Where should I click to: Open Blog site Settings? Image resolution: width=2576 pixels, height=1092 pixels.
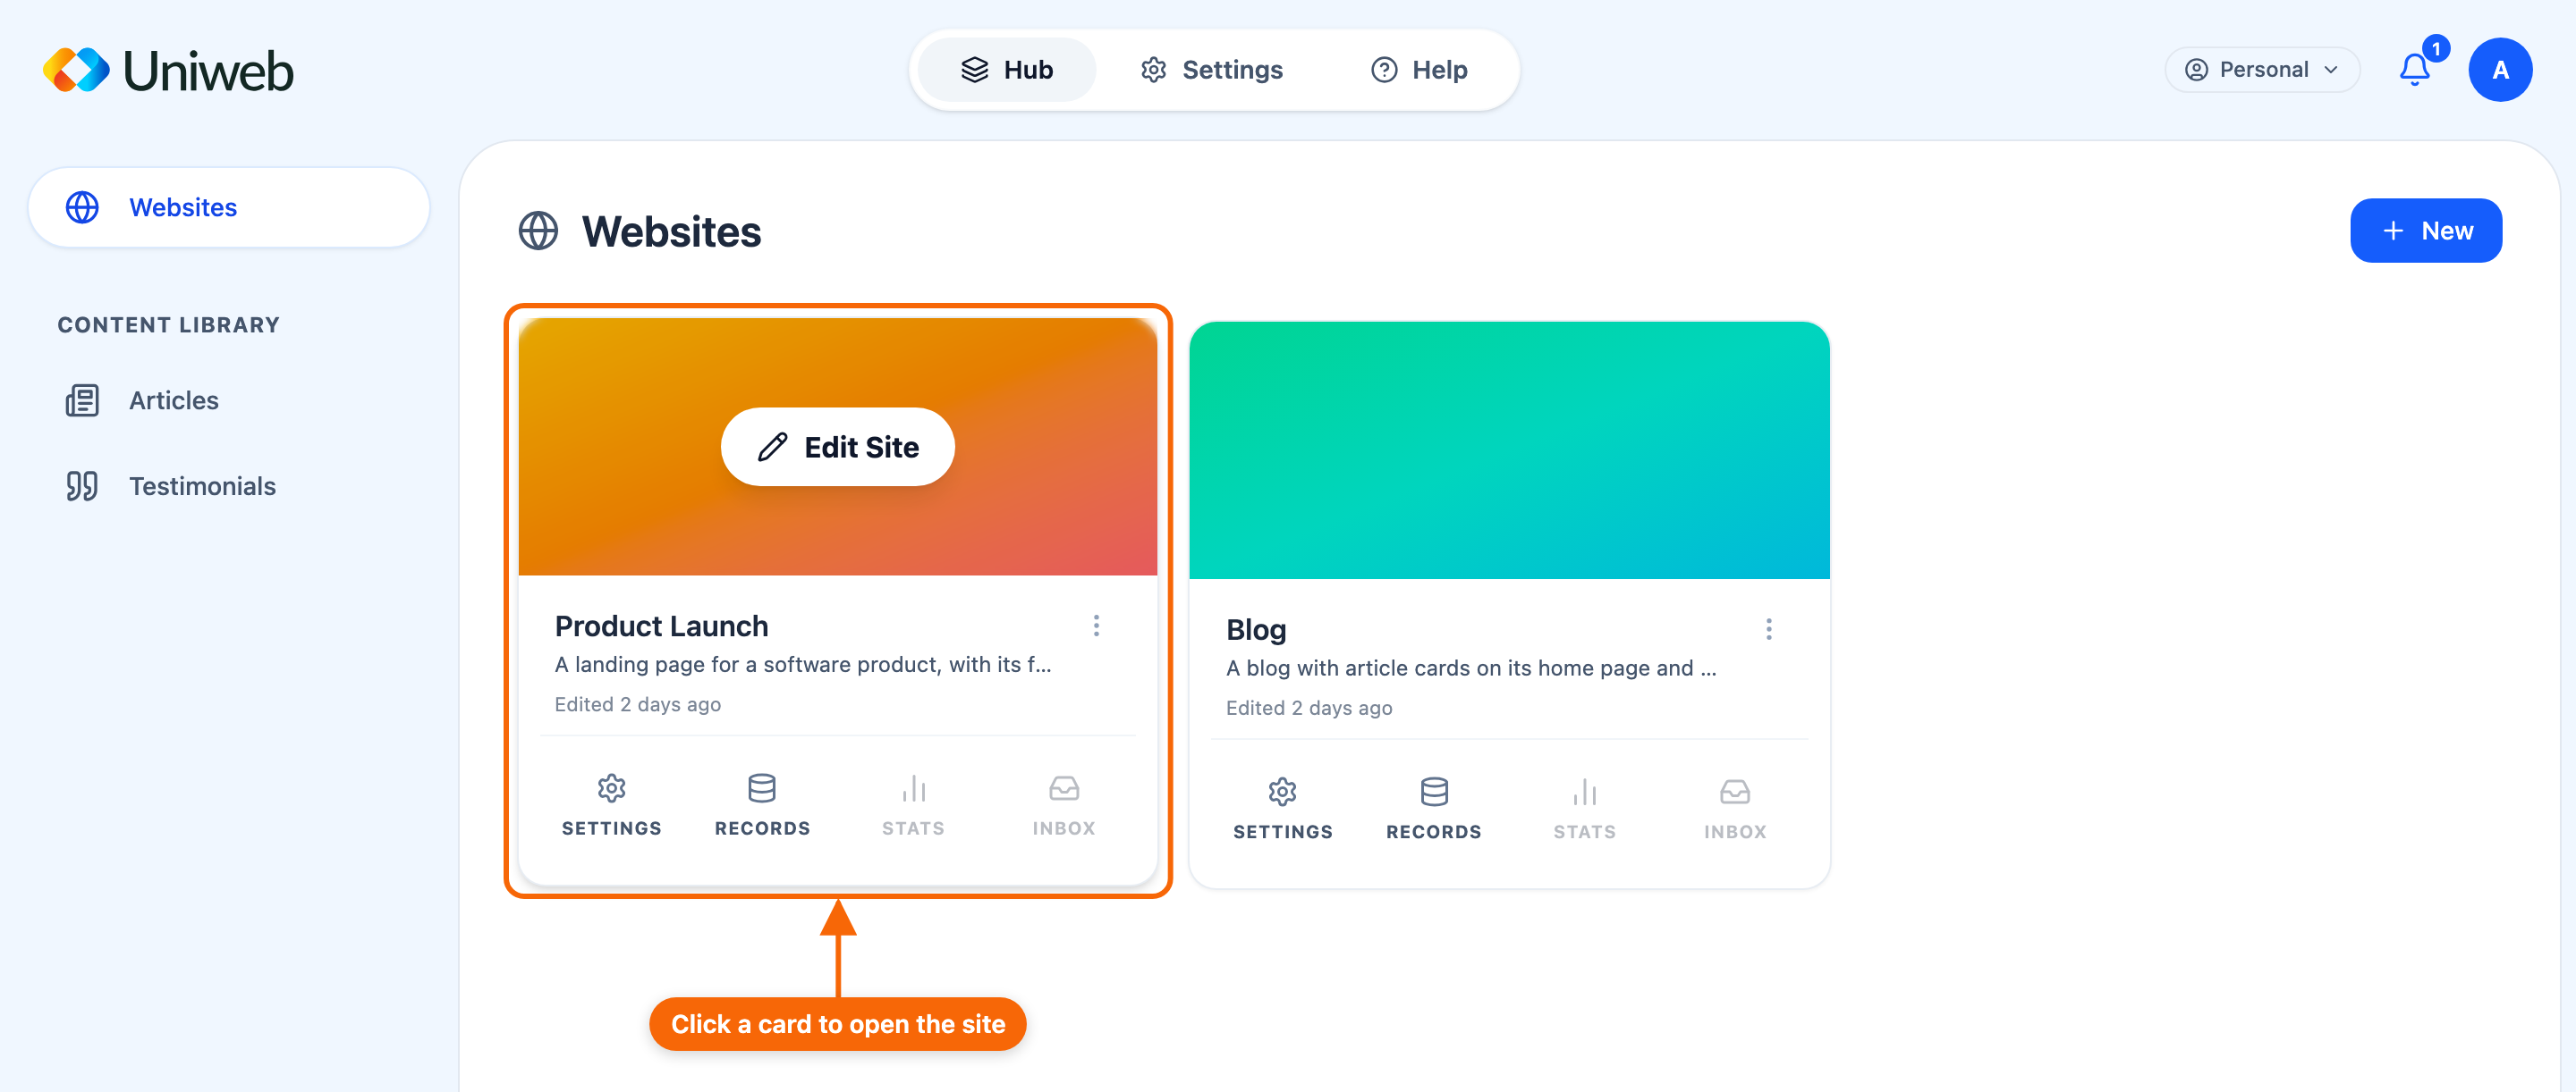1283,810
